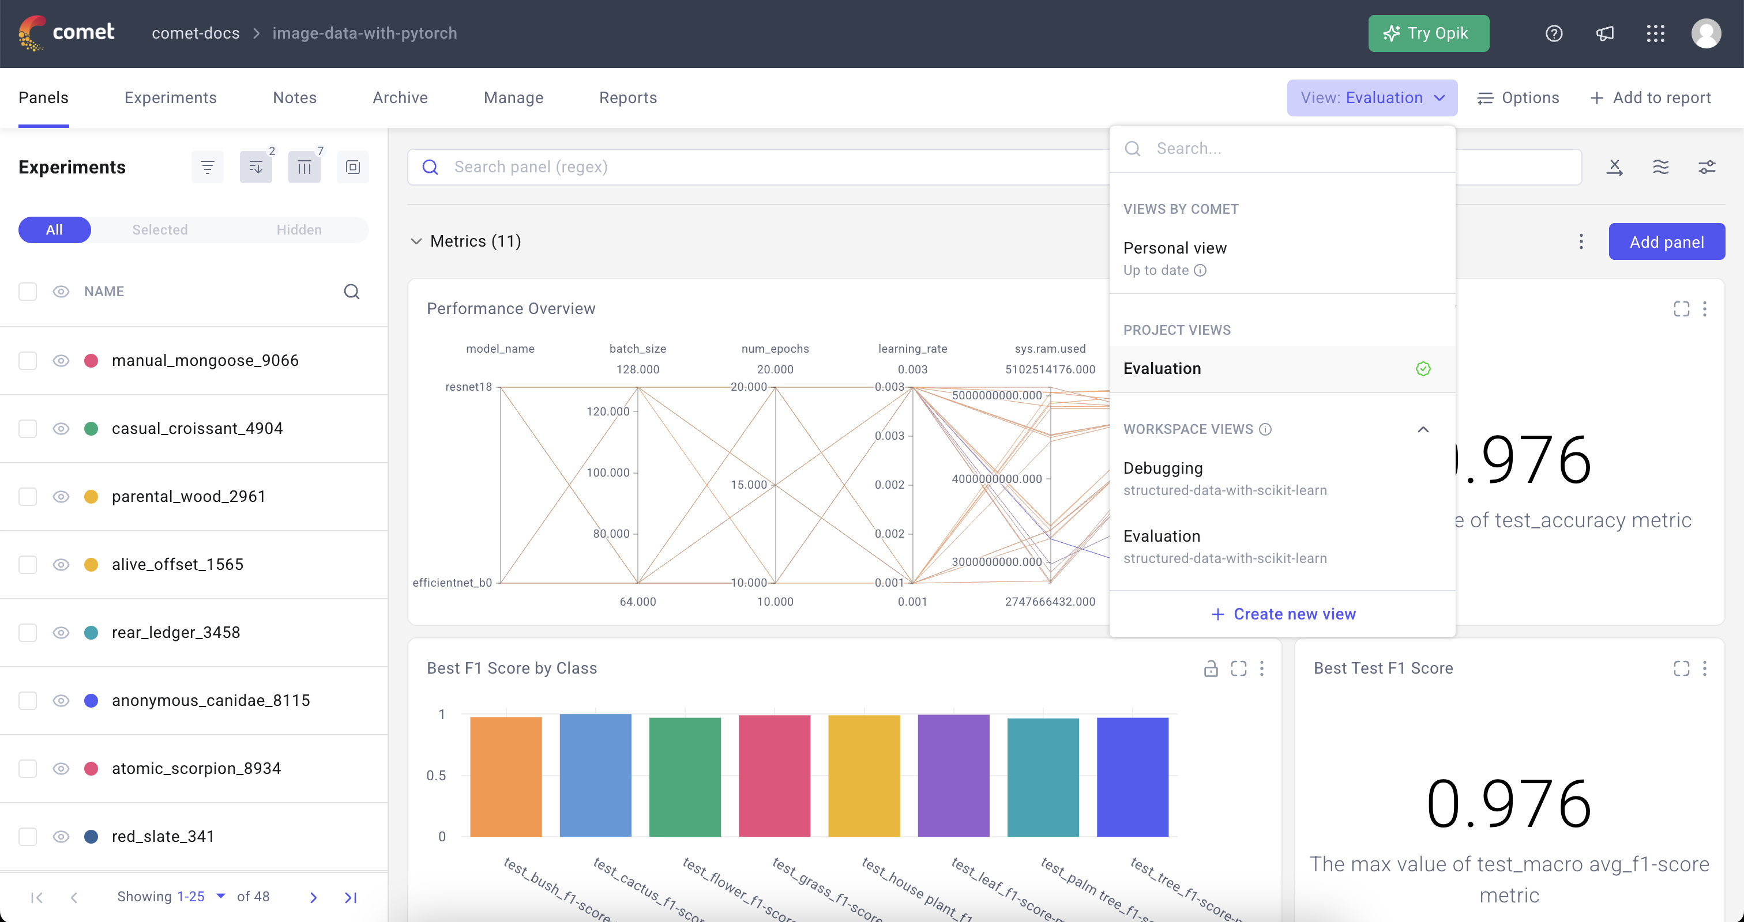Click the Search panel regex field
The width and height of the screenshot is (1744, 922).
[x=745, y=167]
